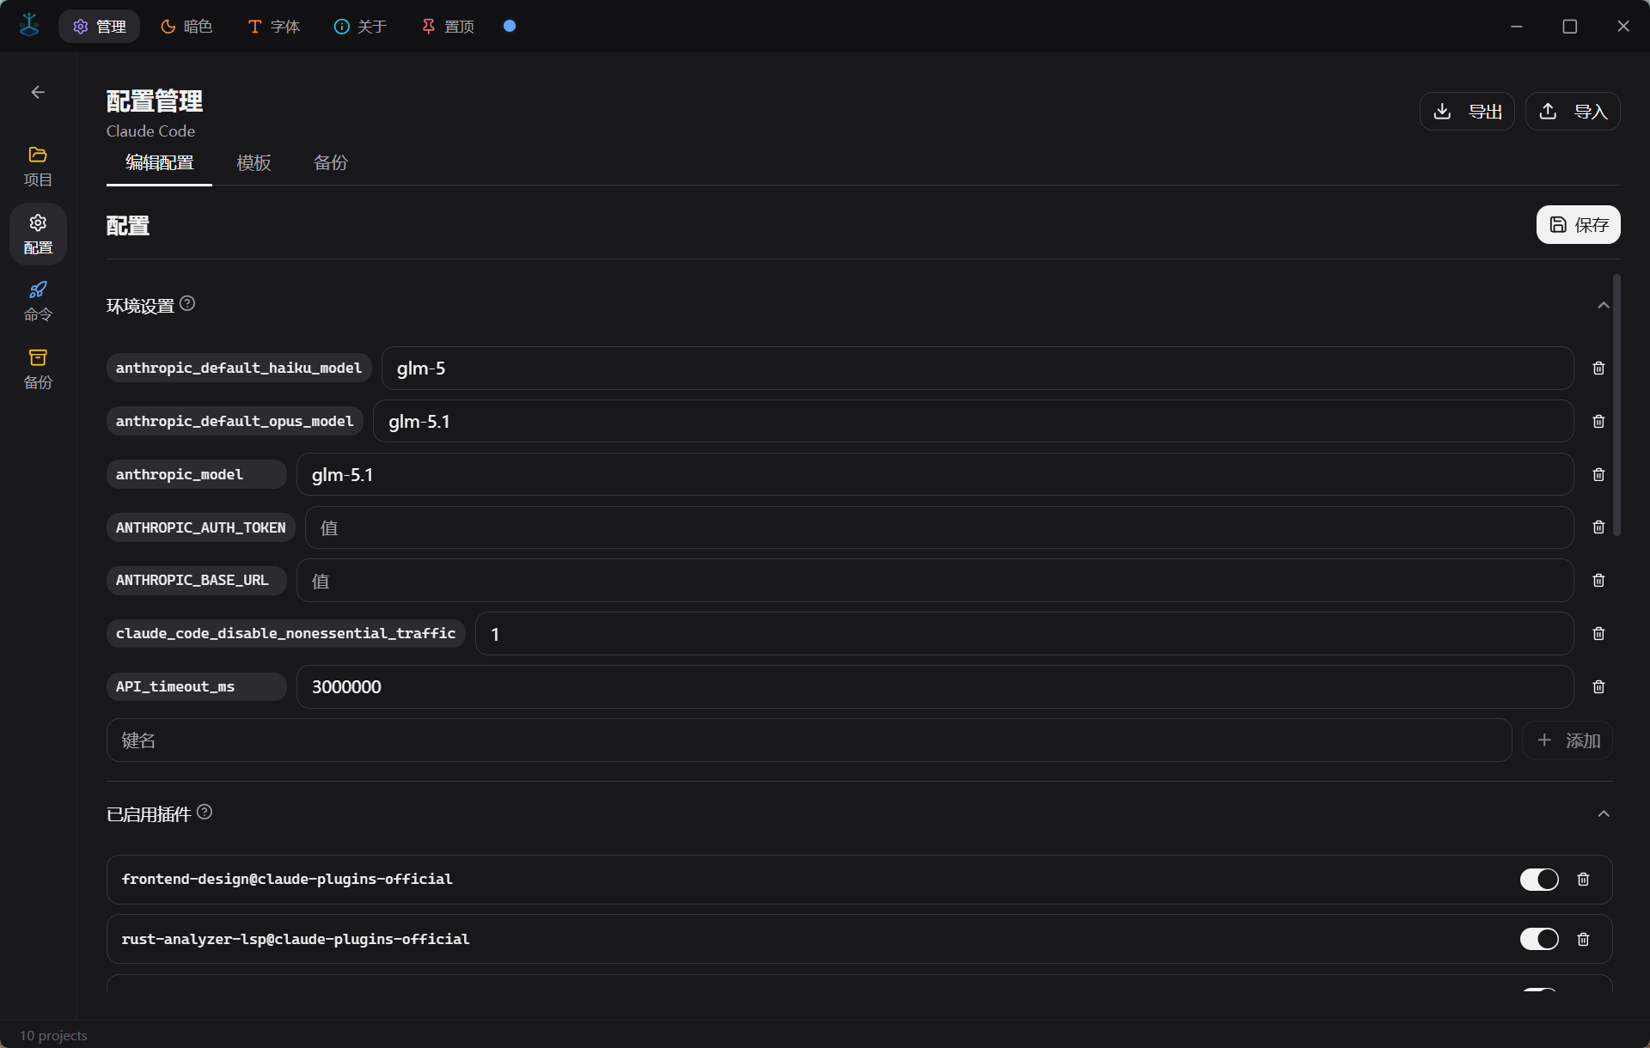Open the 关于 about page
1650x1048 pixels.
tap(361, 27)
